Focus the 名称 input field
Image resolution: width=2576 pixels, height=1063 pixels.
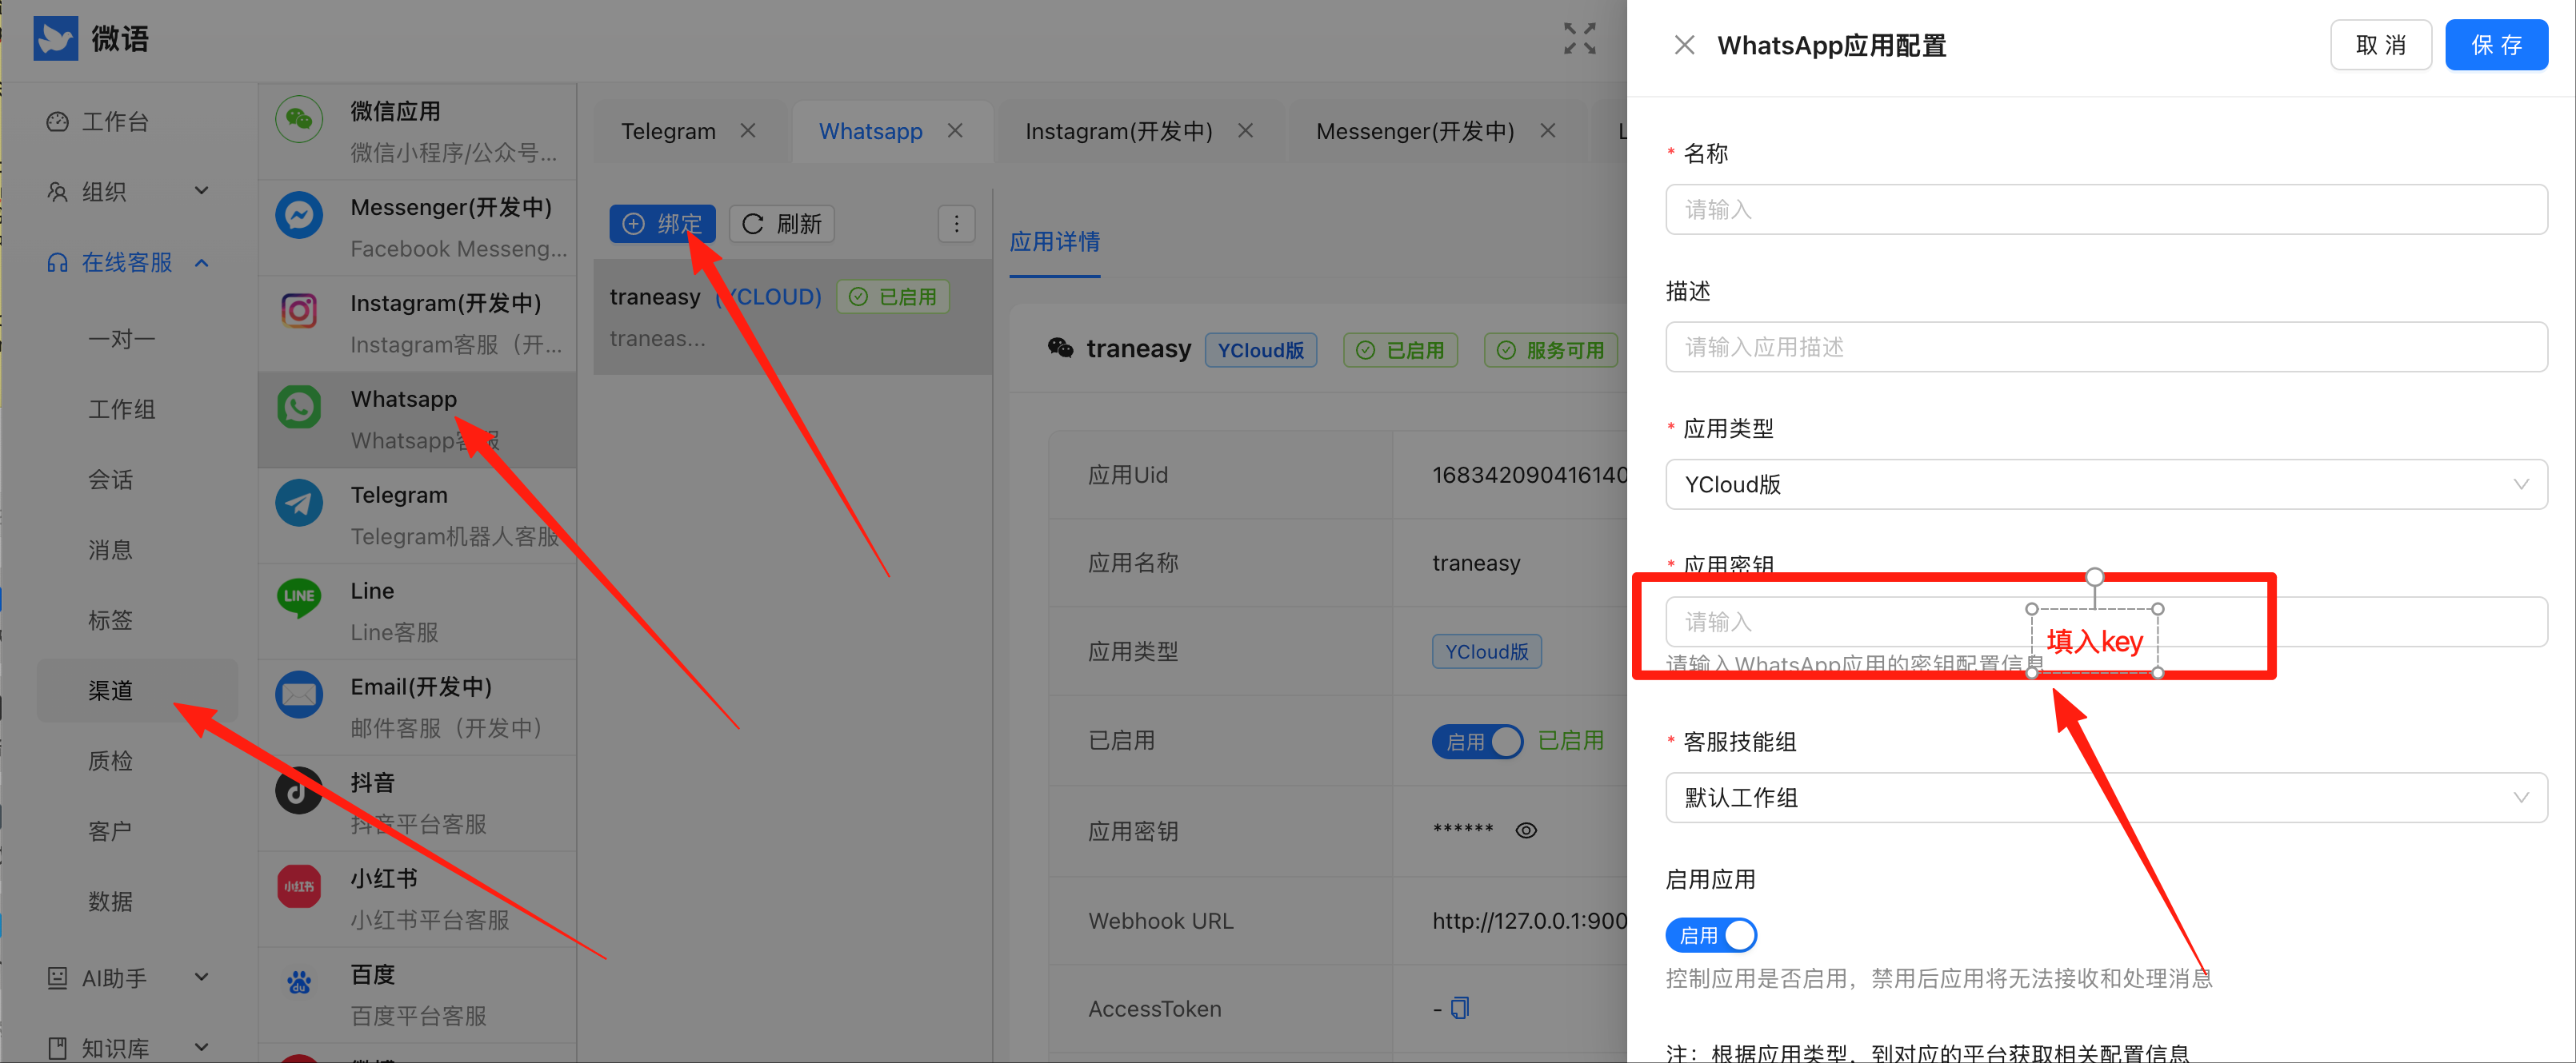[2106, 209]
